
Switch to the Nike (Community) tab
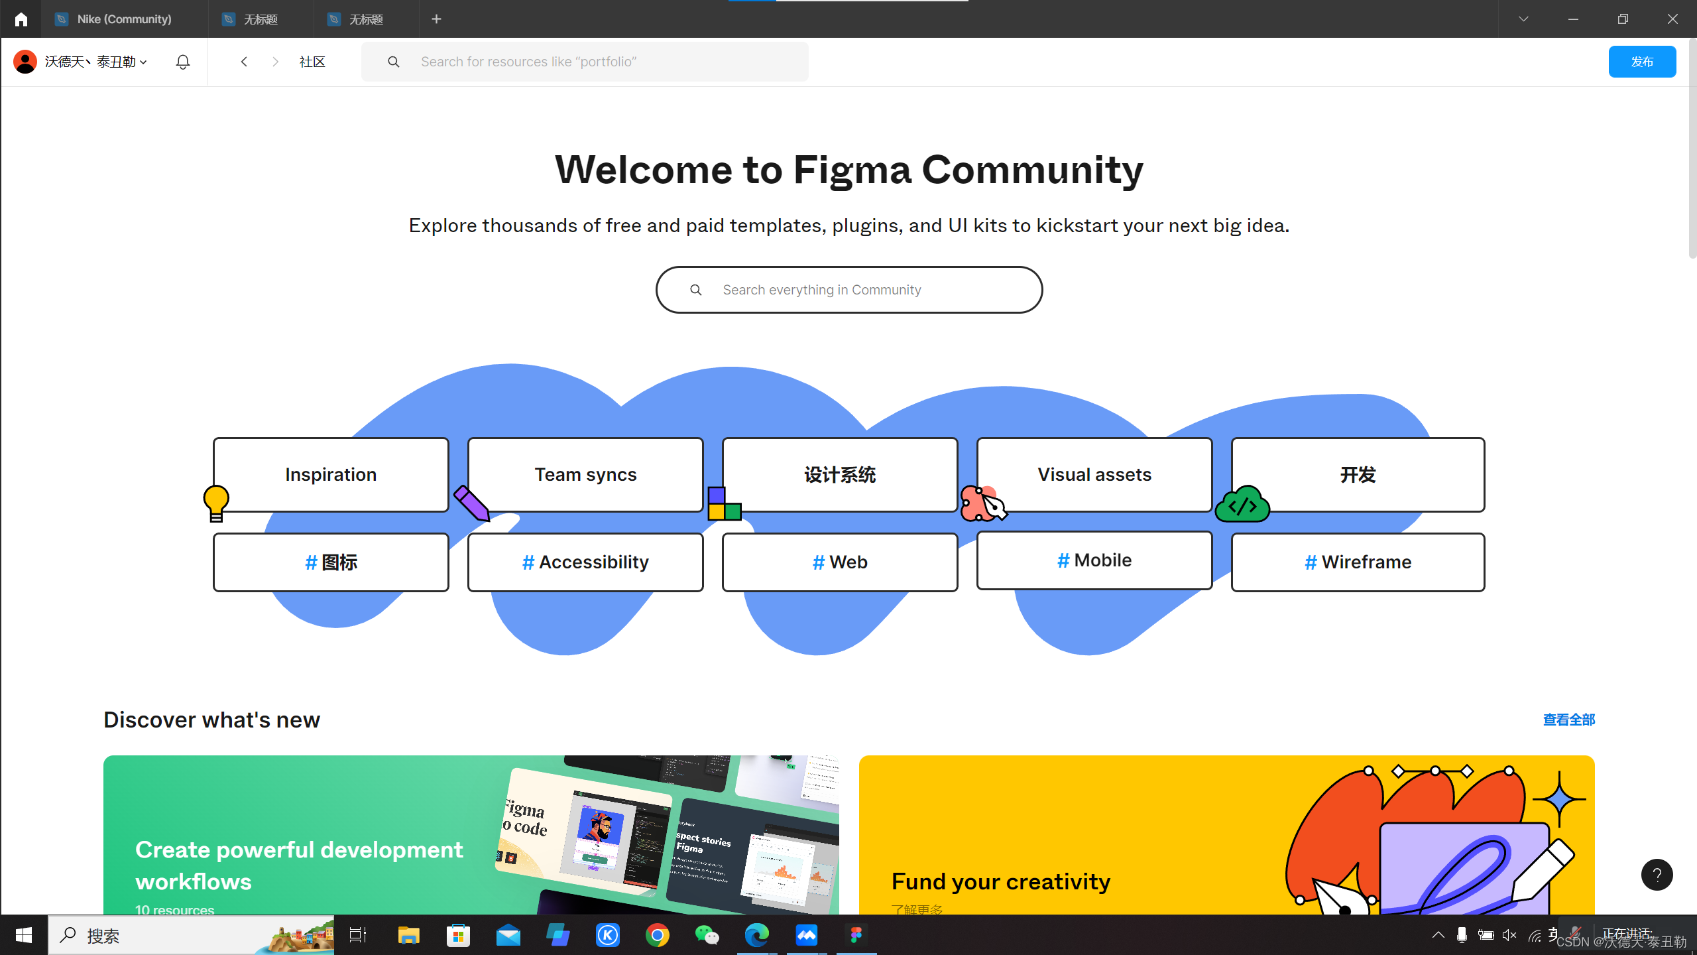coord(123,19)
